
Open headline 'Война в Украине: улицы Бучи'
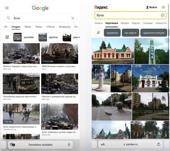point(21,66)
